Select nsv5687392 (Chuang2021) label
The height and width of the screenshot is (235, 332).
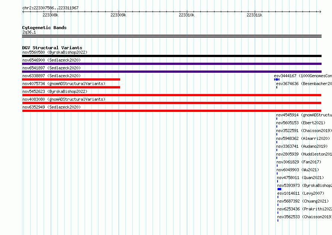tap(303, 201)
